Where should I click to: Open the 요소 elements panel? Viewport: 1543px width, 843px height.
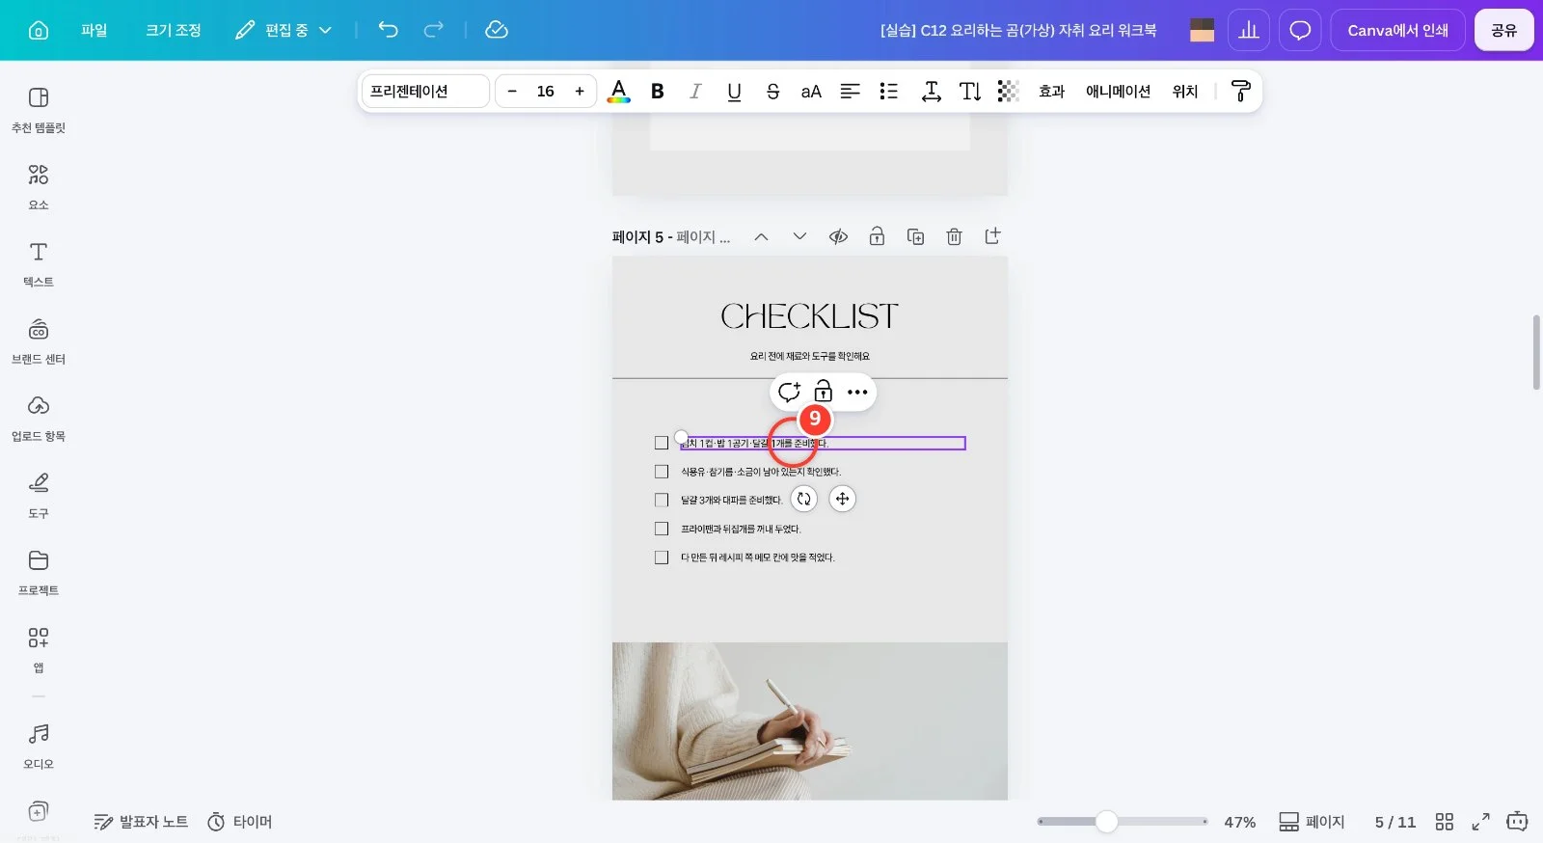[39, 187]
